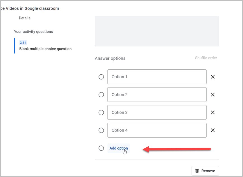Viewport: 243px width, 177px height.
Task: Open the Details section in sidebar
Action: tap(25, 18)
